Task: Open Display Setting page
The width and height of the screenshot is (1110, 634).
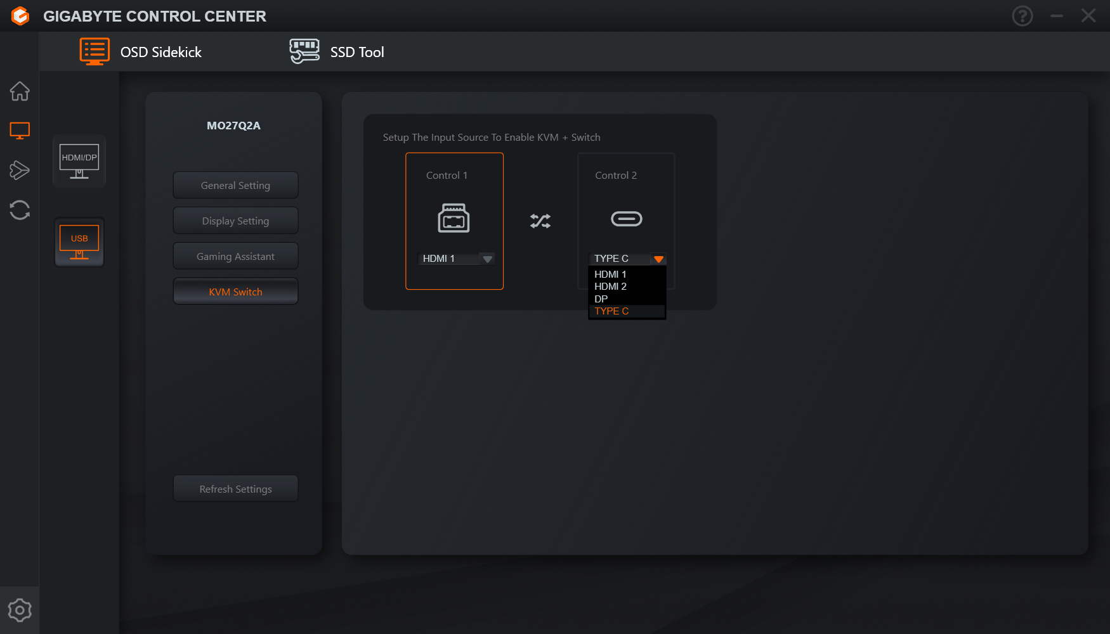Action: point(235,221)
